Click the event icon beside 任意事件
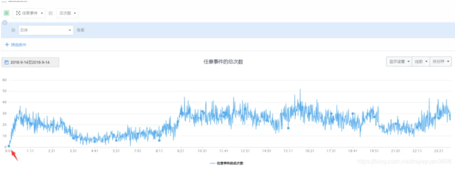 pos(18,13)
